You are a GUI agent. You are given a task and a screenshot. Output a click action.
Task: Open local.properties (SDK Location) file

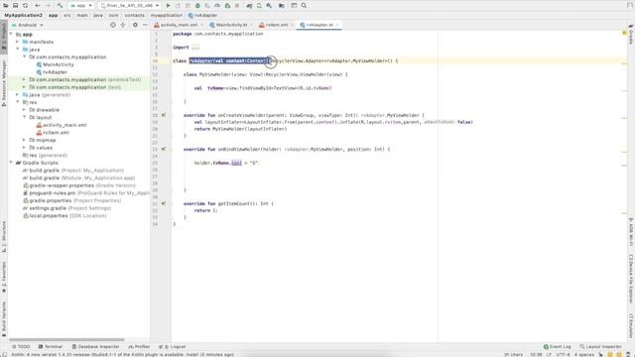64,216
